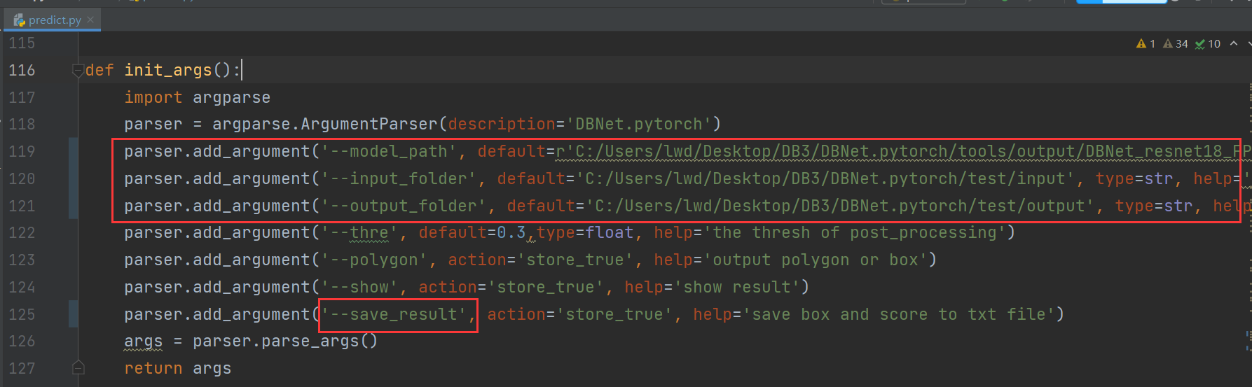This screenshot has width=1252, height=387.
Task: Click the yellow warning icon showing 1
Action: point(1141,43)
